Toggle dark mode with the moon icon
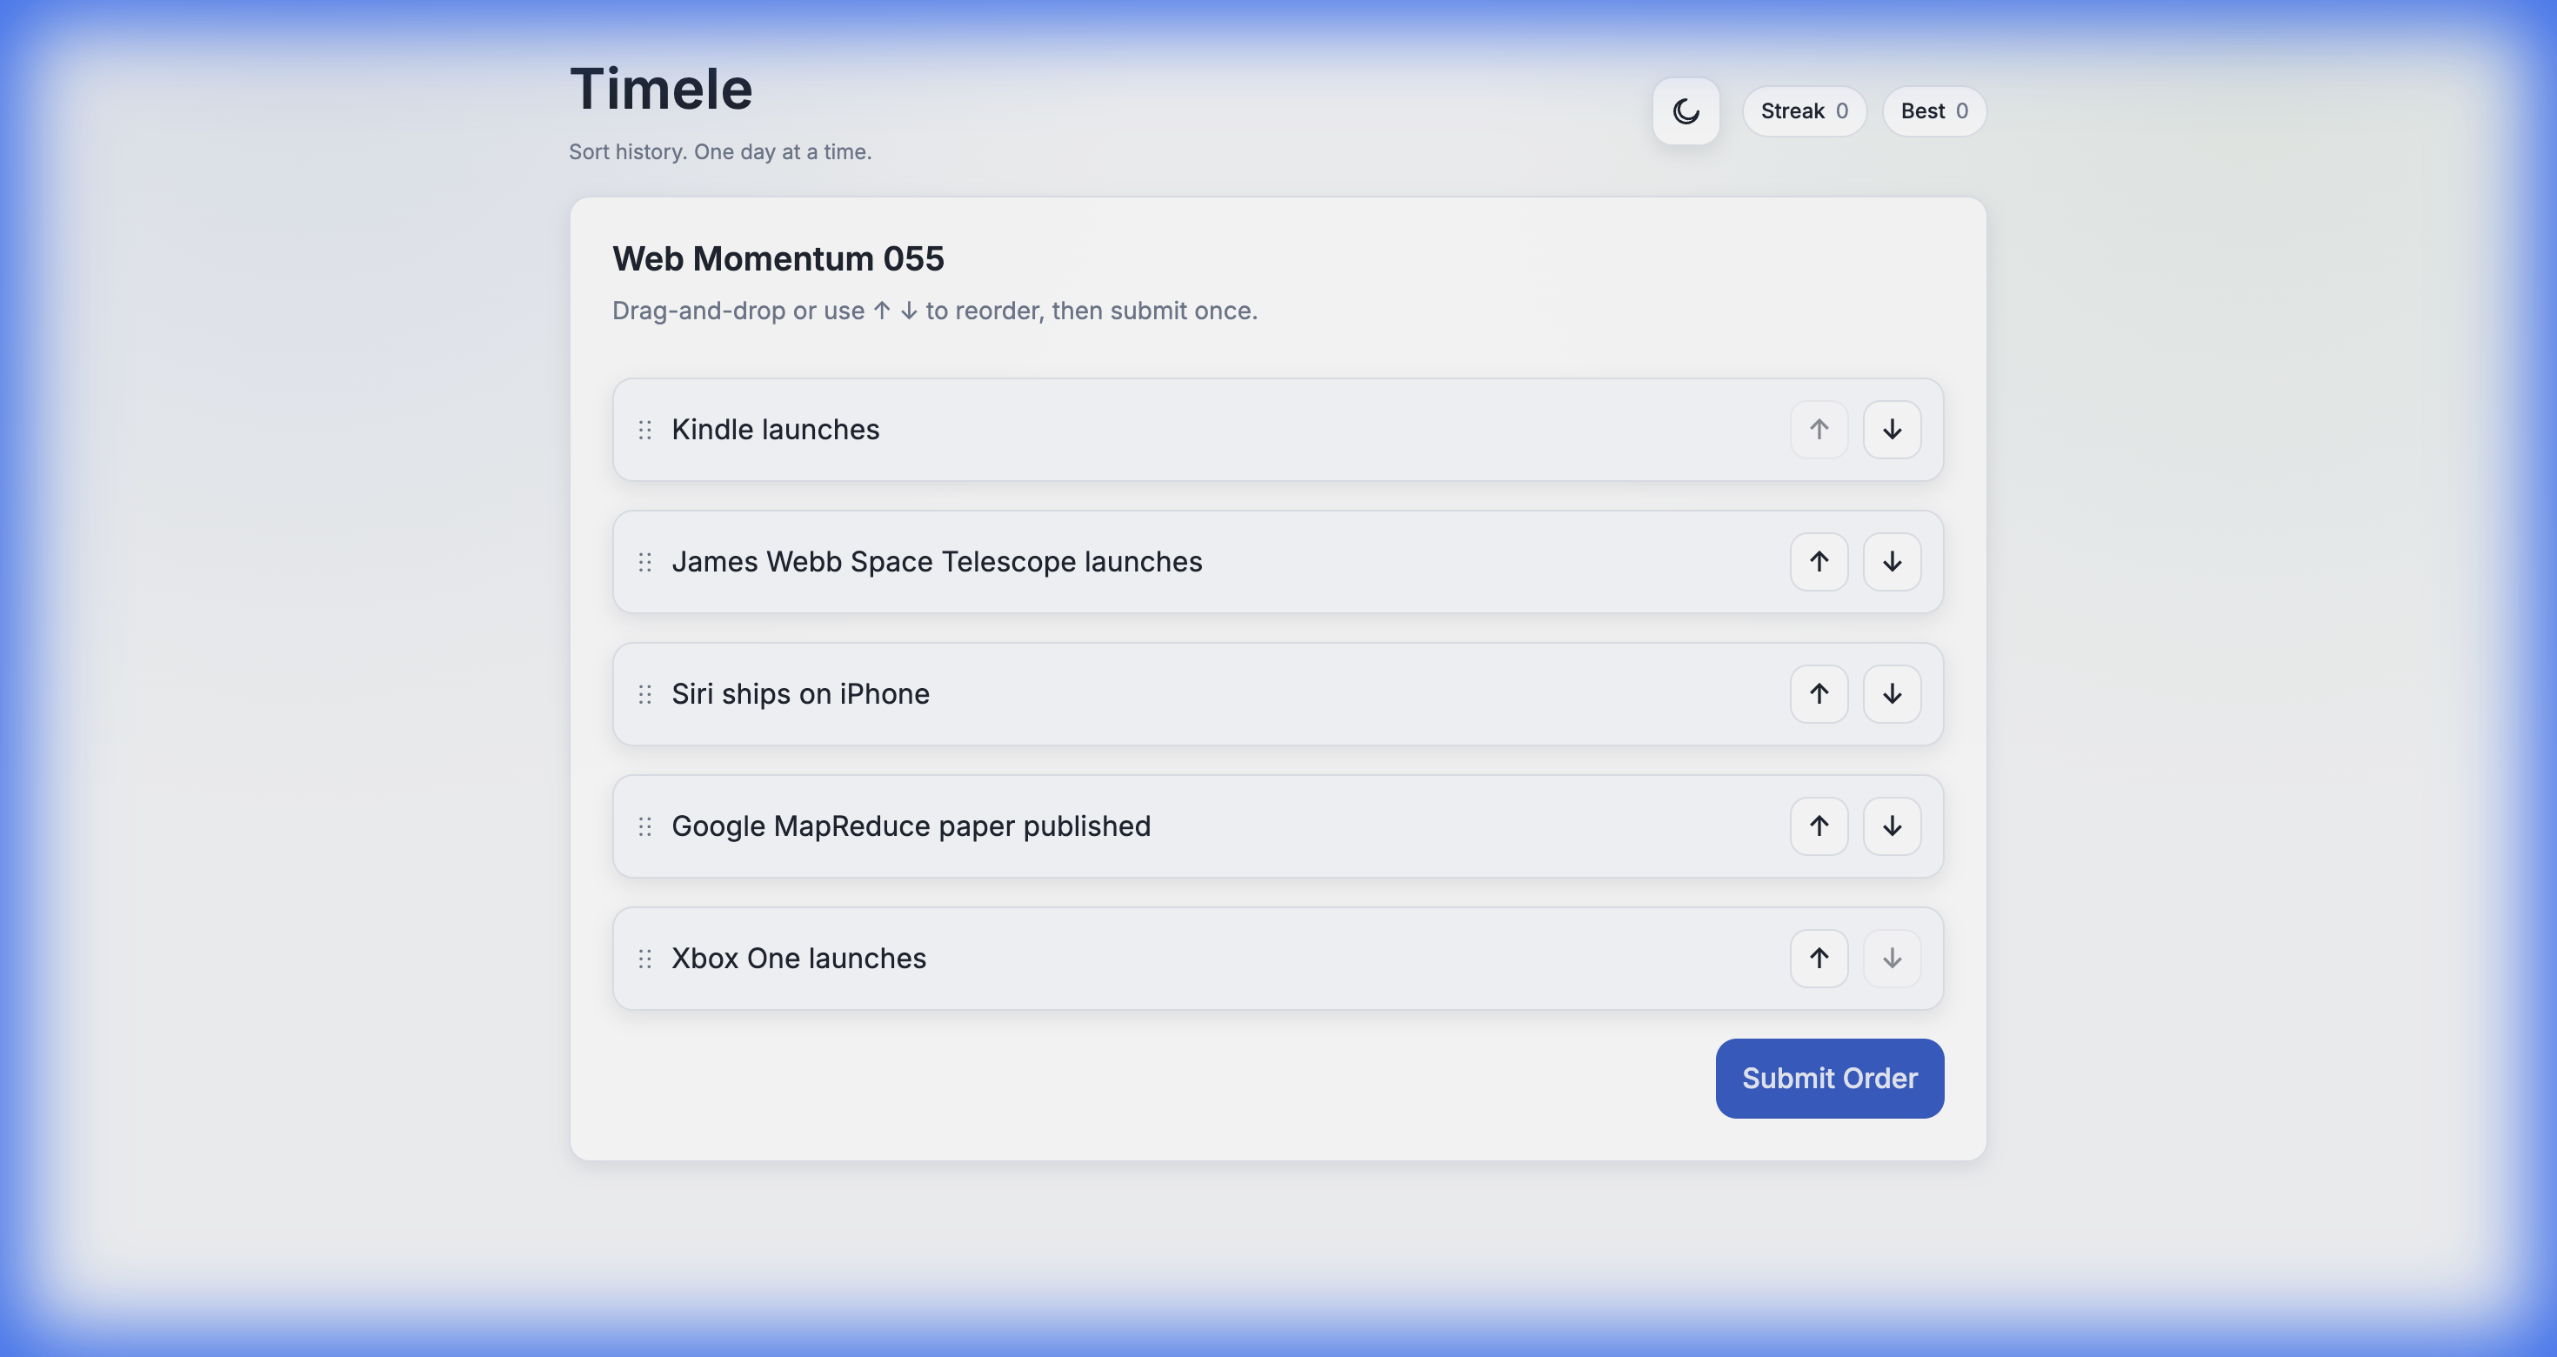This screenshot has width=2557, height=1357. point(1686,111)
